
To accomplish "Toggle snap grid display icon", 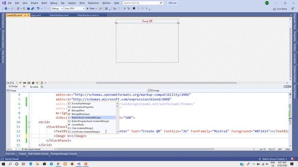I will point(25,83).
